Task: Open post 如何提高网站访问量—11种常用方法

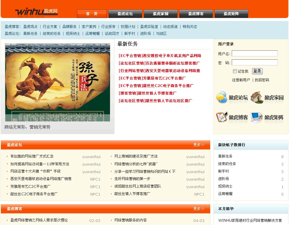Action: coord(40,164)
